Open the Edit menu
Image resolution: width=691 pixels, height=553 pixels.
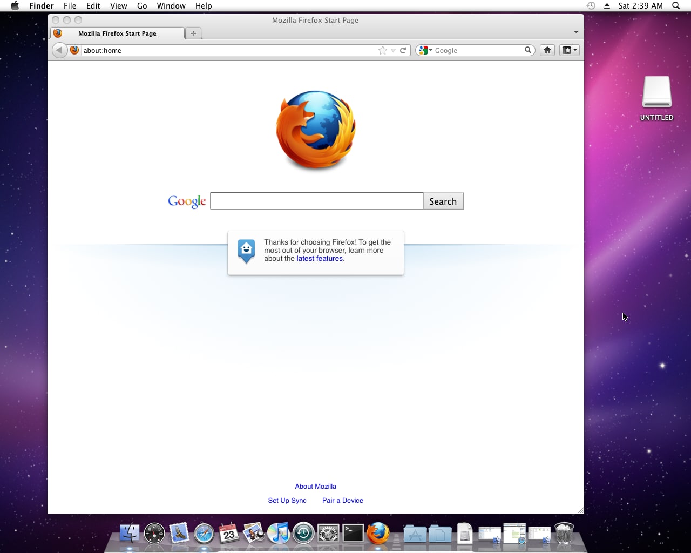93,5
